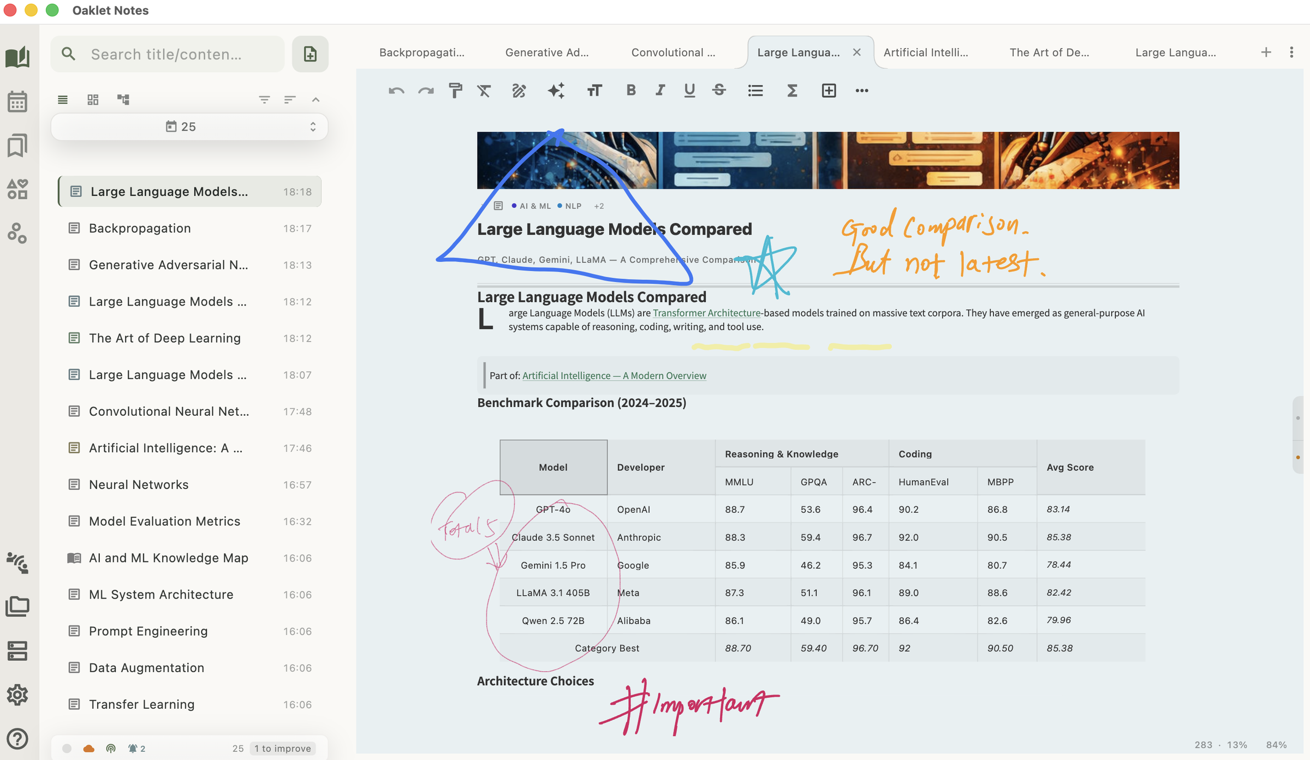Create a new note

[310, 54]
